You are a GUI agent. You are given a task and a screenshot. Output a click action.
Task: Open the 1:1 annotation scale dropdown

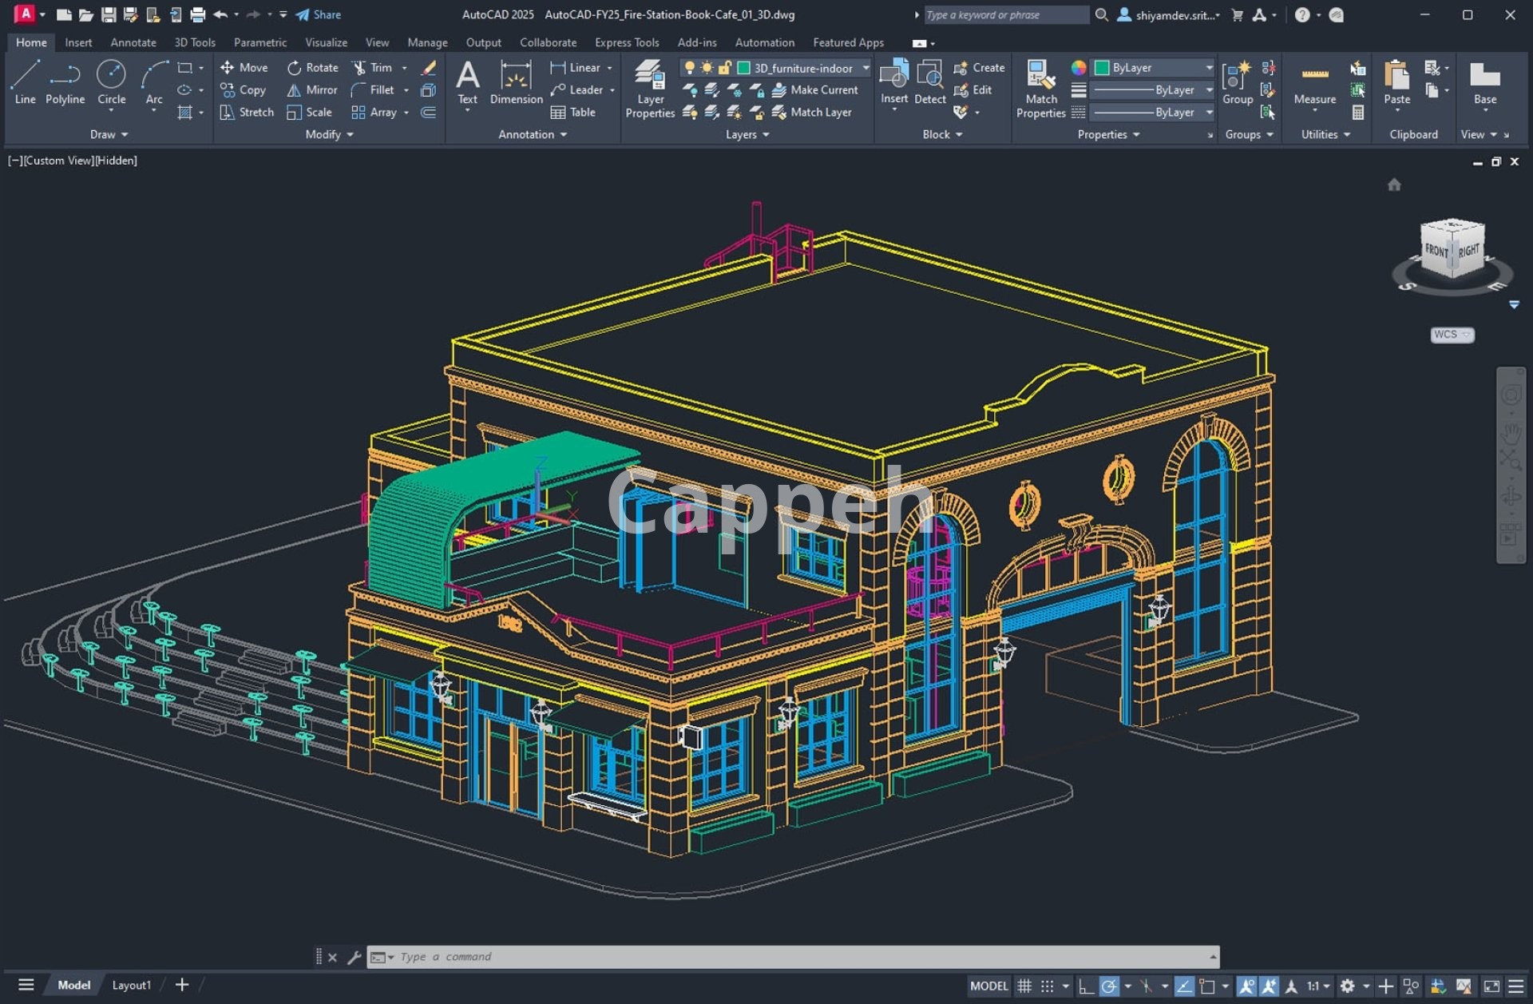coord(1317,986)
